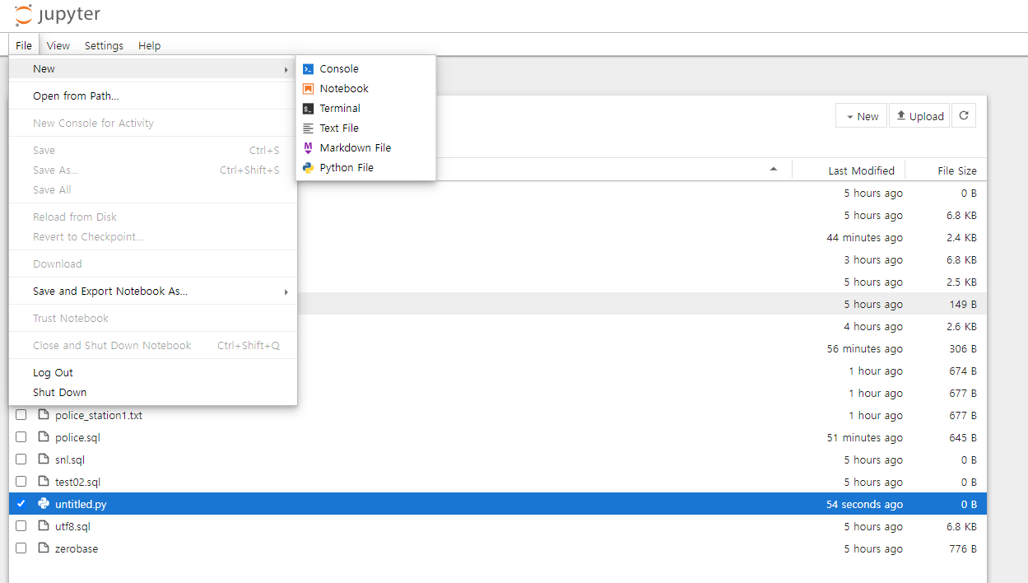Click the Upload button
The height and width of the screenshot is (583, 1028).
tap(919, 116)
